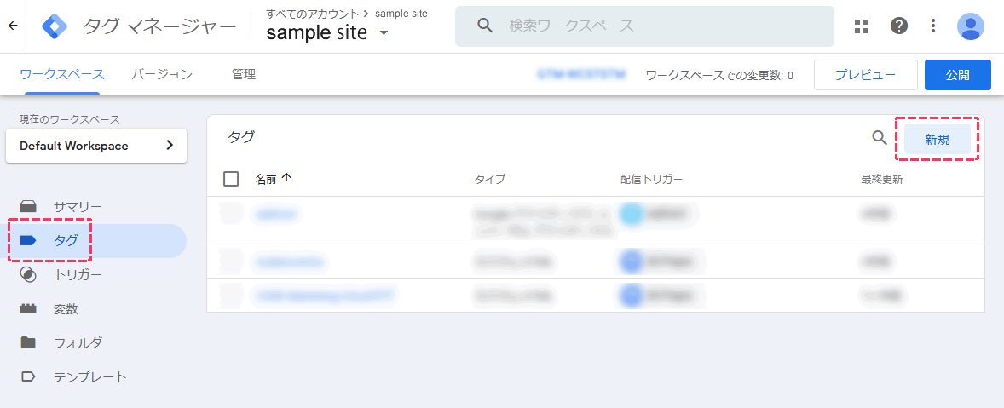Expand the Default Workspace selector
The image size is (1004, 408).
(96, 146)
